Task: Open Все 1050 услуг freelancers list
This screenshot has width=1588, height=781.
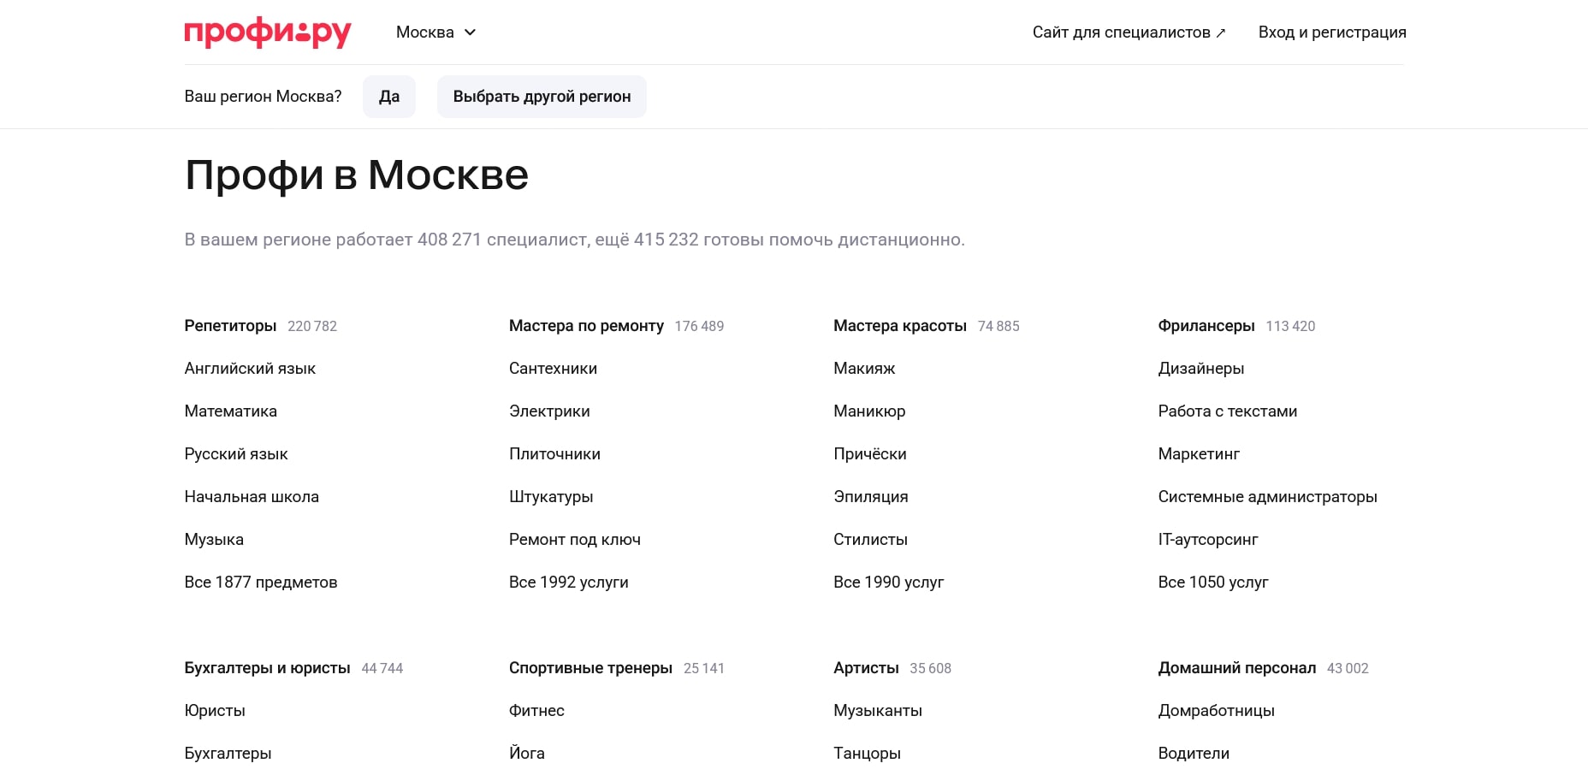Action: 1212,583
